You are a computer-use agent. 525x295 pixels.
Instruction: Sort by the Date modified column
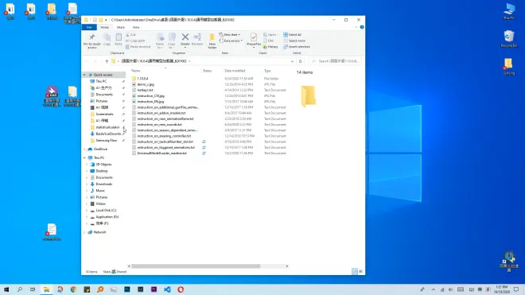click(235, 71)
